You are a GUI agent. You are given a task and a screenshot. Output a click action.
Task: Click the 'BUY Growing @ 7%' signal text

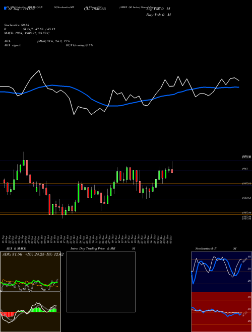pyautogui.click(x=79, y=45)
